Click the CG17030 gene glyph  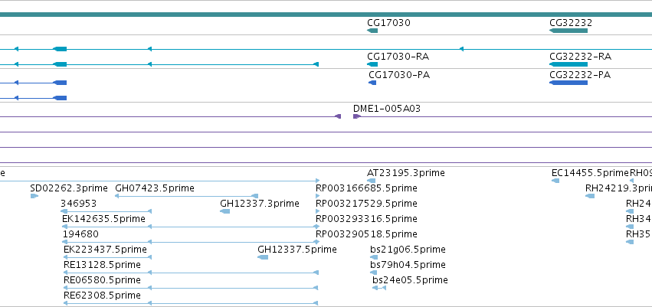click(372, 31)
